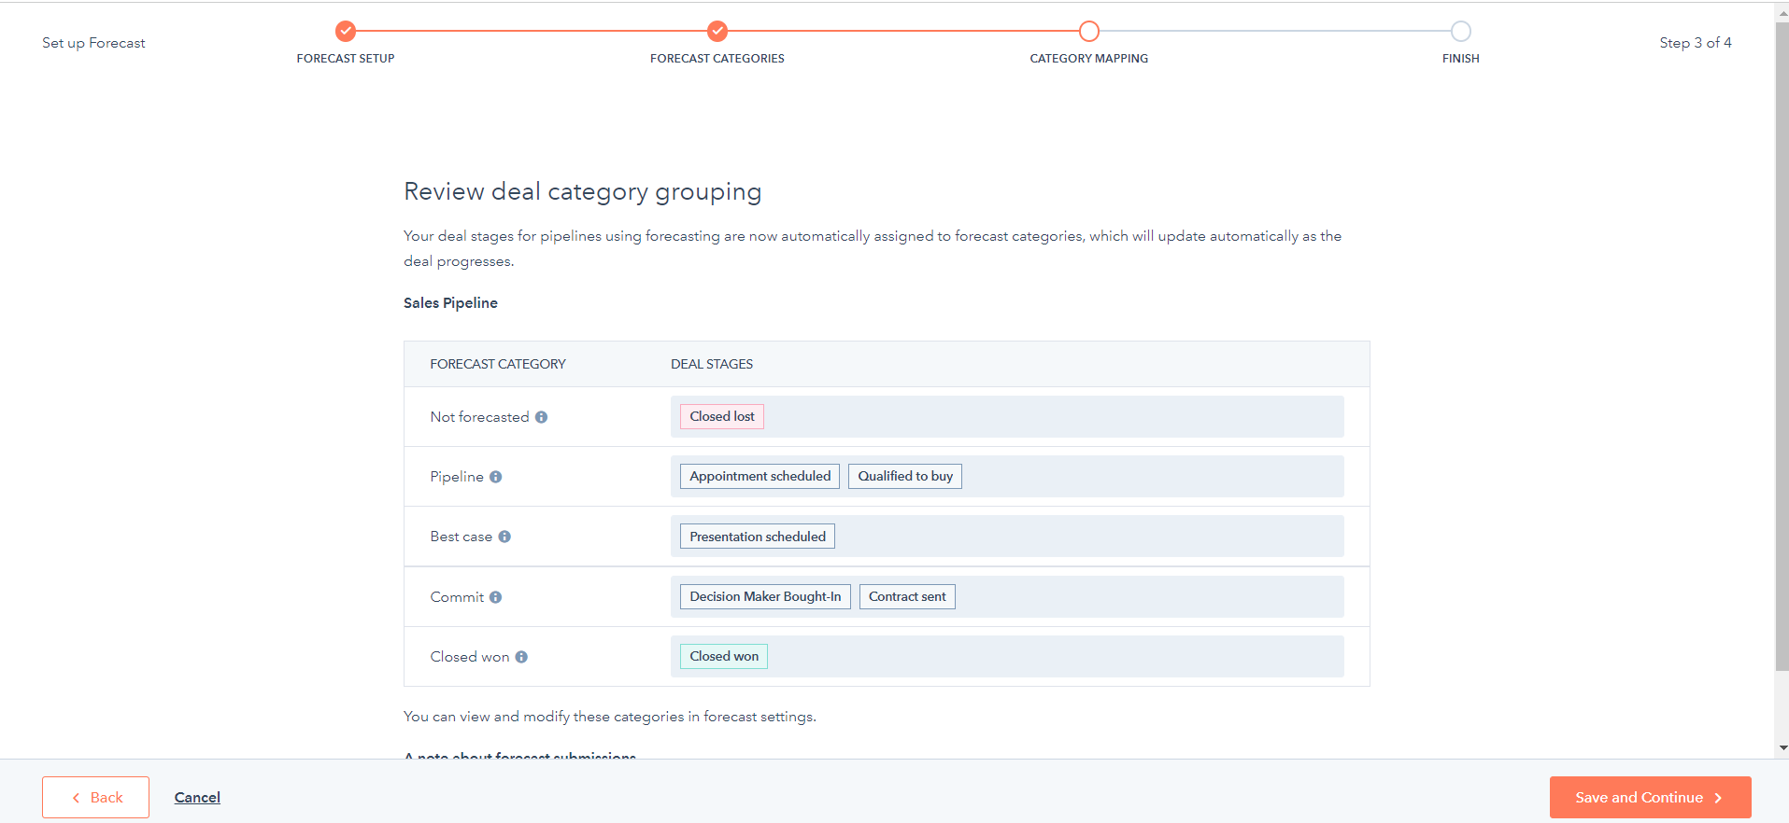Click the Forecast Categories checkmark step
The width and height of the screenshot is (1789, 823).
tap(717, 32)
